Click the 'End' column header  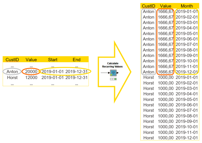76,60
